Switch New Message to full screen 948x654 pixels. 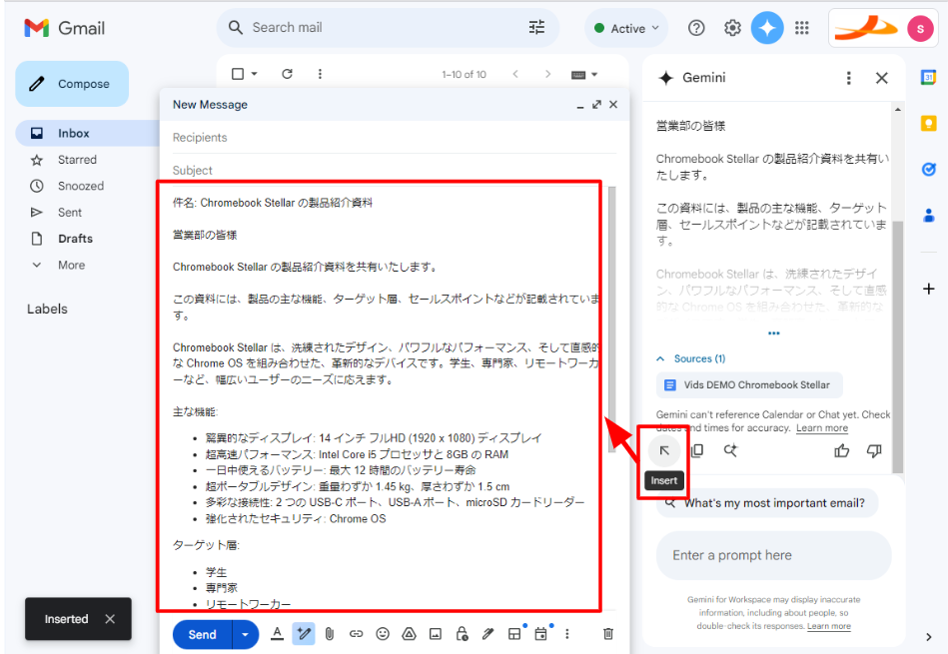[x=596, y=105]
